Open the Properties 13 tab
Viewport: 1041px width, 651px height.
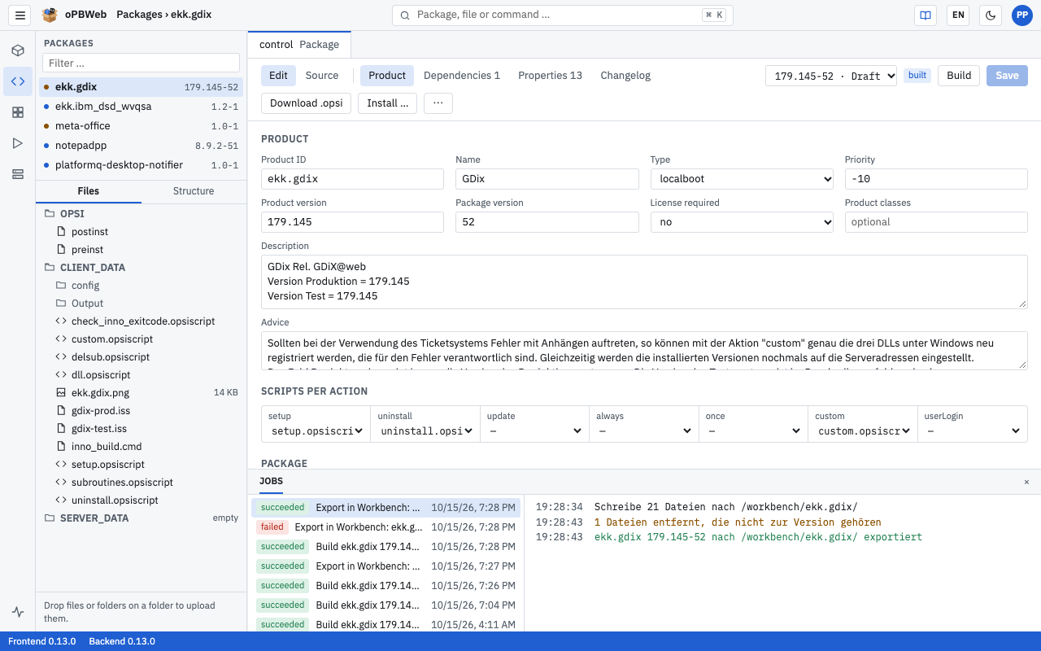(551, 76)
